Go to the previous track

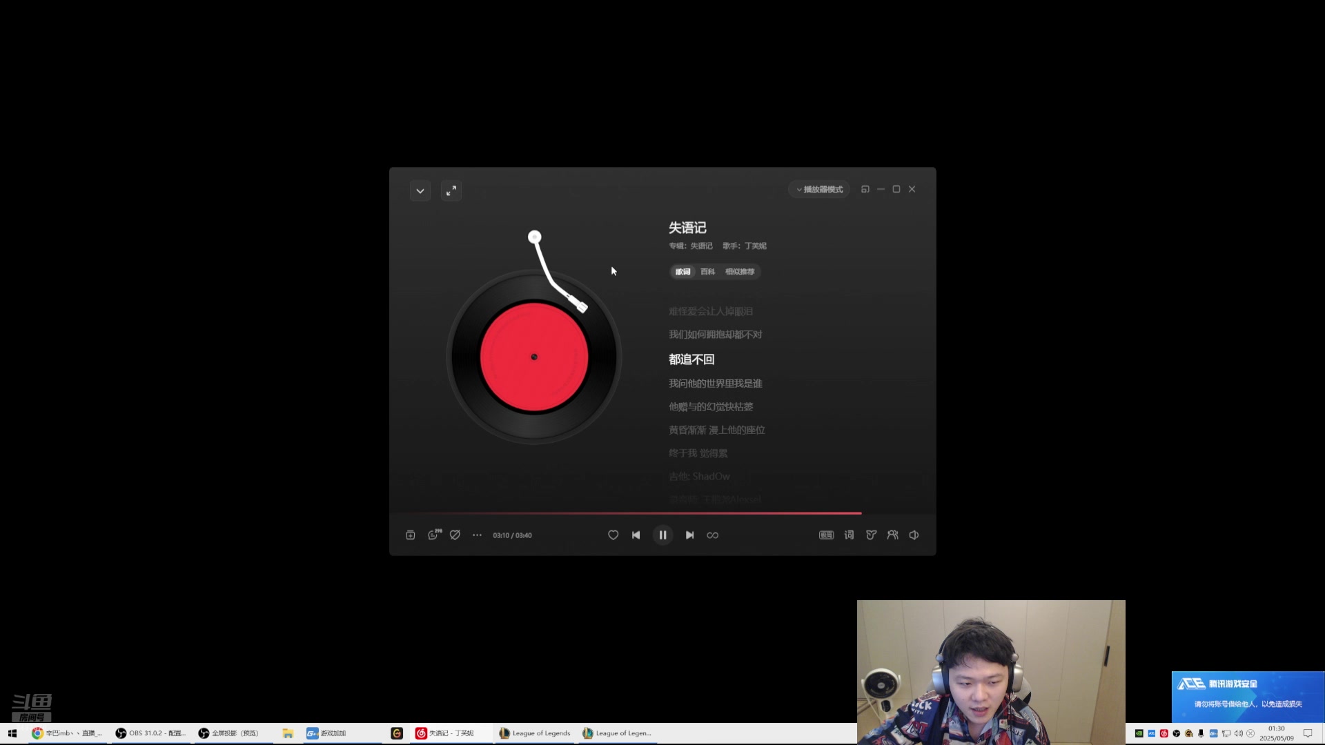(636, 535)
